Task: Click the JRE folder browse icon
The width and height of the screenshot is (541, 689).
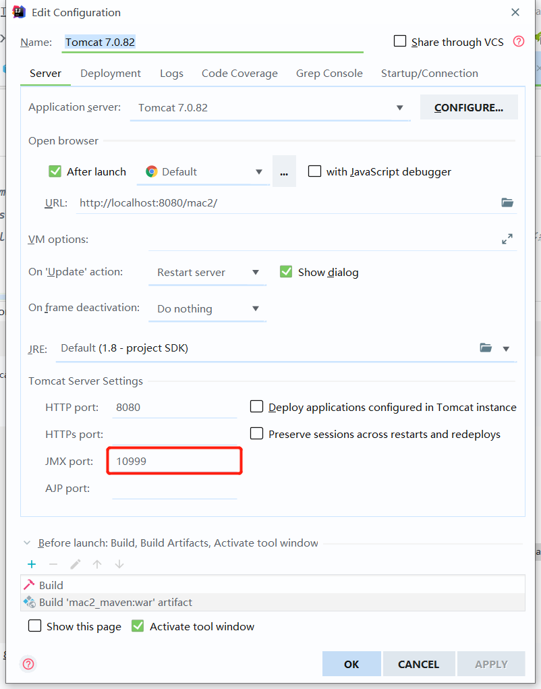Action: [x=486, y=348]
